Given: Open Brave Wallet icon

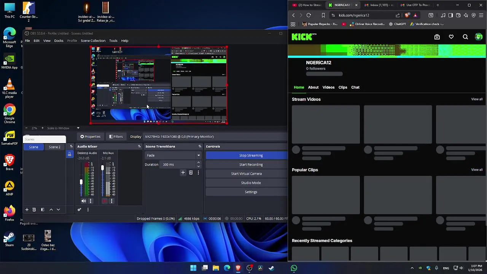Looking at the screenshot, I should (x=458, y=15).
